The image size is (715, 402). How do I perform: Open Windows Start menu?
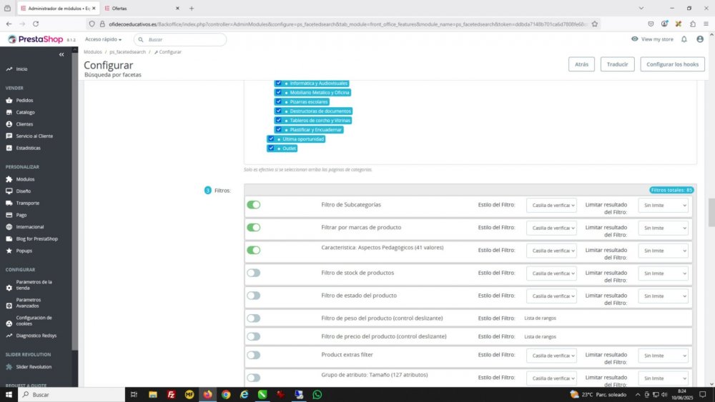click(9, 394)
